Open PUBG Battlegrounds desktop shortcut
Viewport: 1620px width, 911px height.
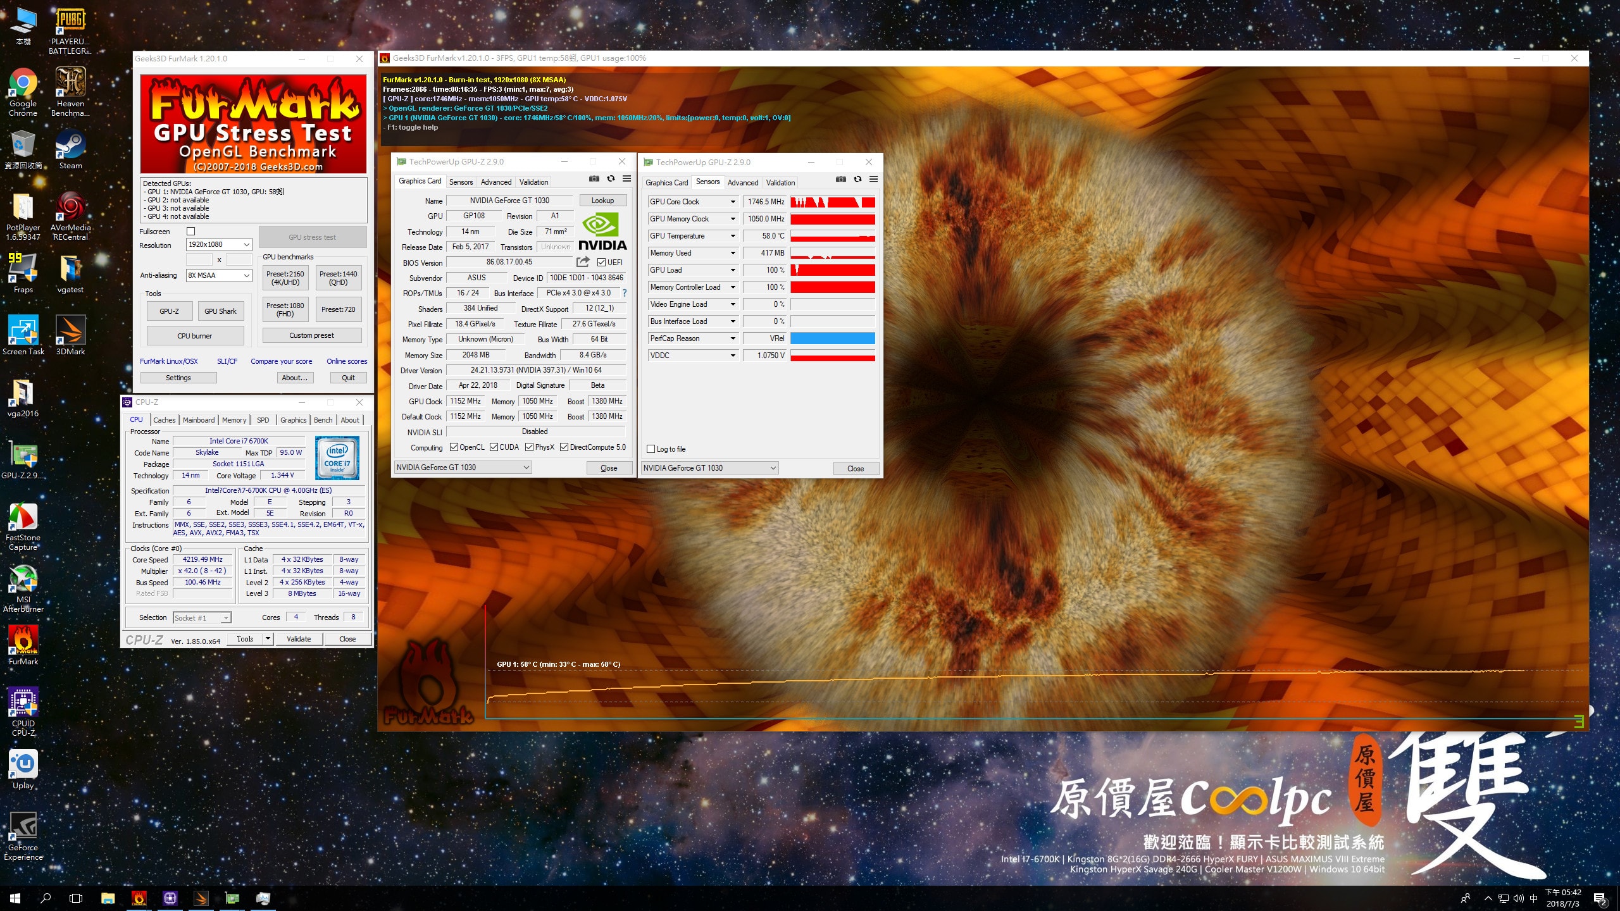click(x=70, y=30)
